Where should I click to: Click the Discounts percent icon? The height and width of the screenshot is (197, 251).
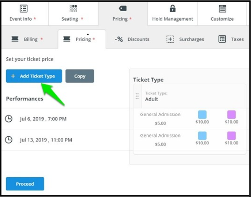coord(119,39)
